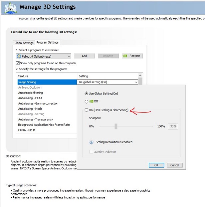Select the Ambient Occlusion feature row
This screenshot has height=207, width=205.
coord(47,88)
